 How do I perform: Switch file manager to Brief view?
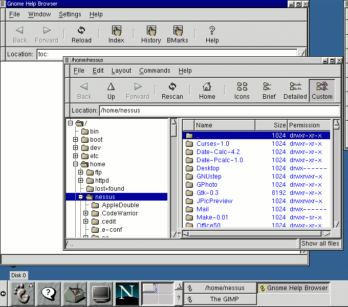(269, 91)
